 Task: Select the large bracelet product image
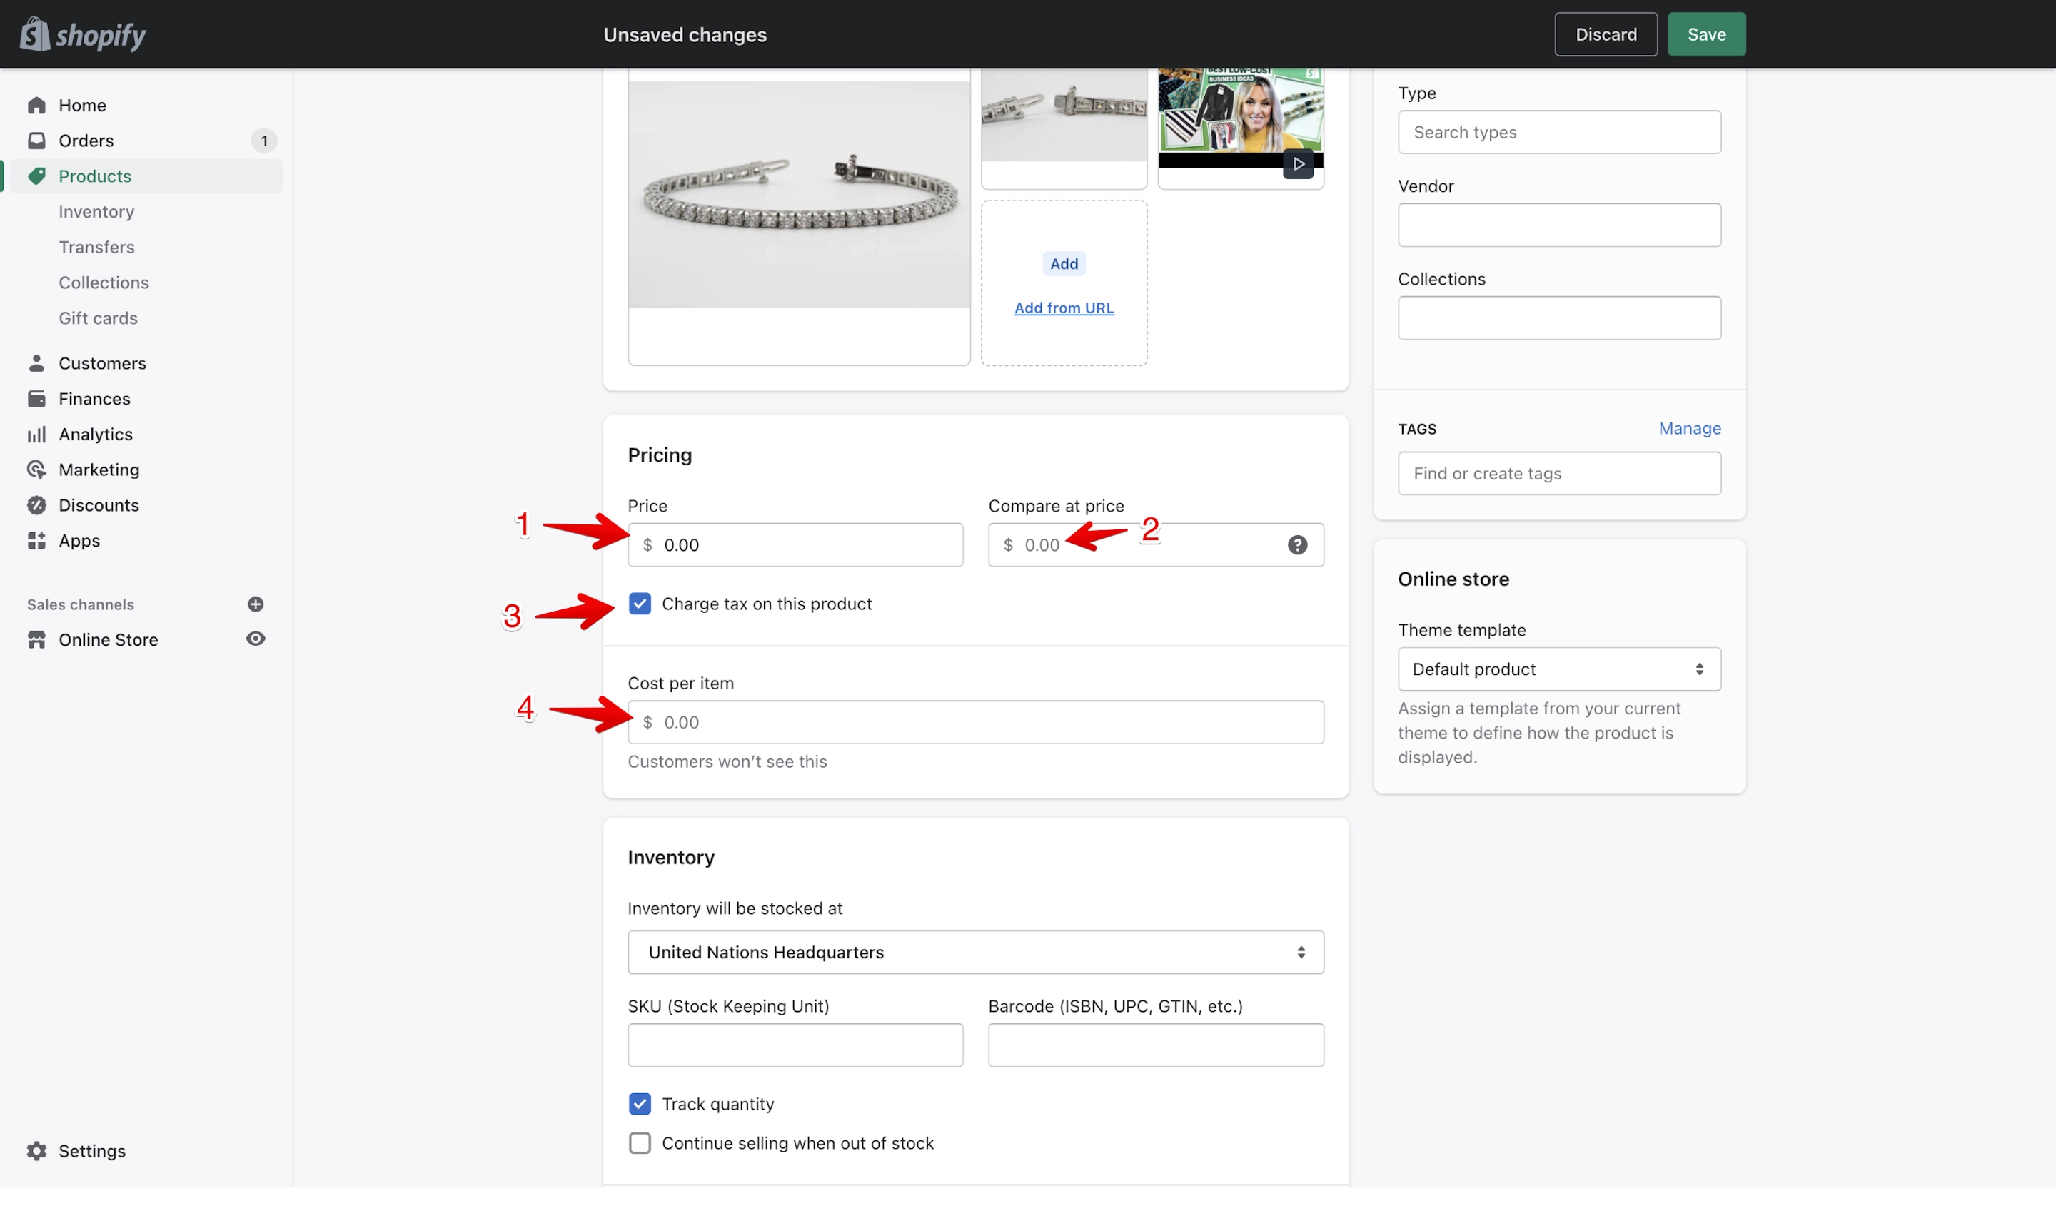(799, 217)
